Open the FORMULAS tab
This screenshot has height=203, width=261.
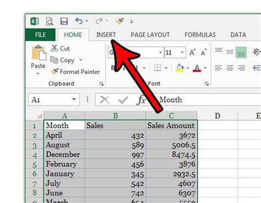200,35
